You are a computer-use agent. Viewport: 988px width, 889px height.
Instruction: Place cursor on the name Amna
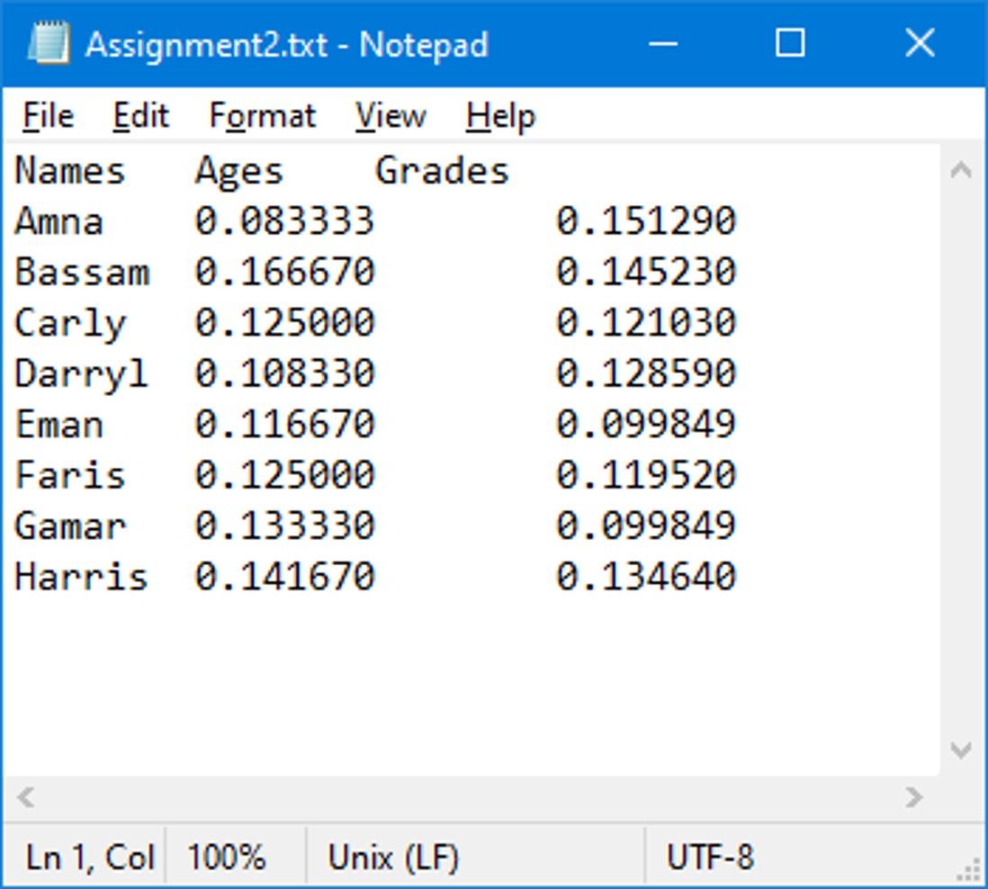(58, 221)
